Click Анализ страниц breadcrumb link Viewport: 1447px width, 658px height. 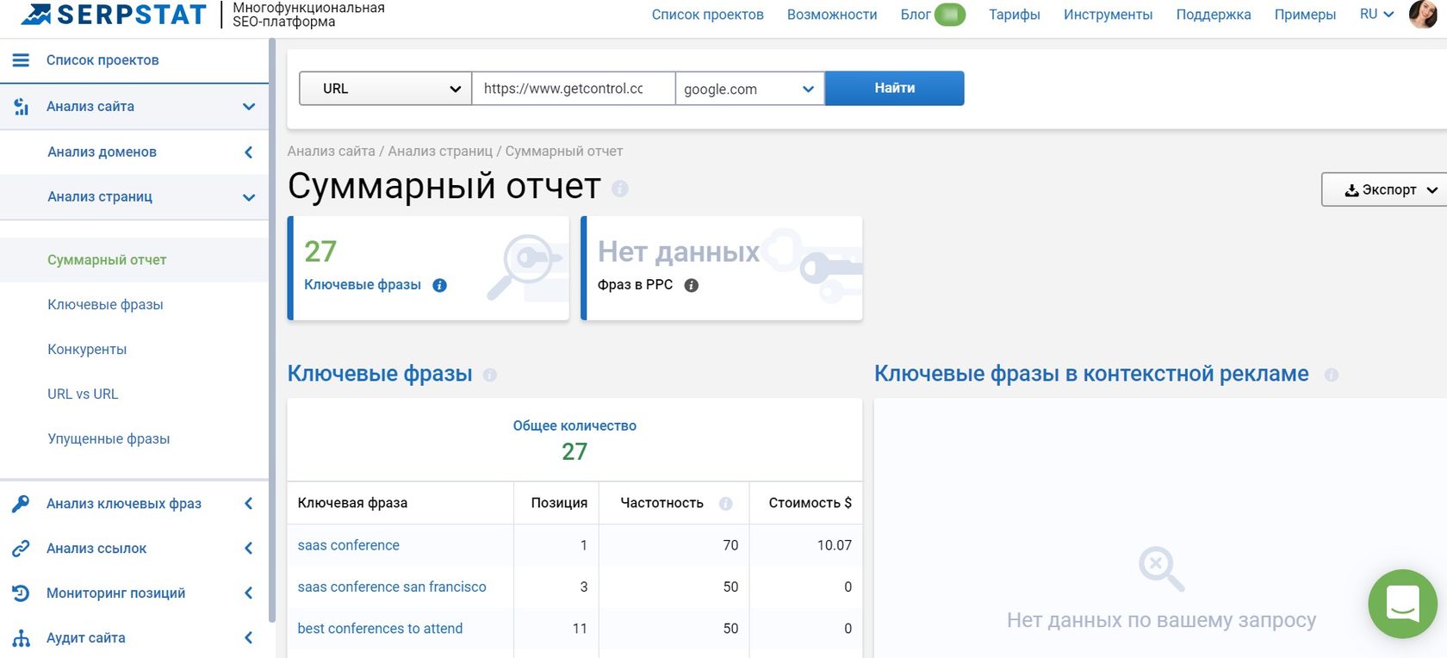tap(440, 152)
